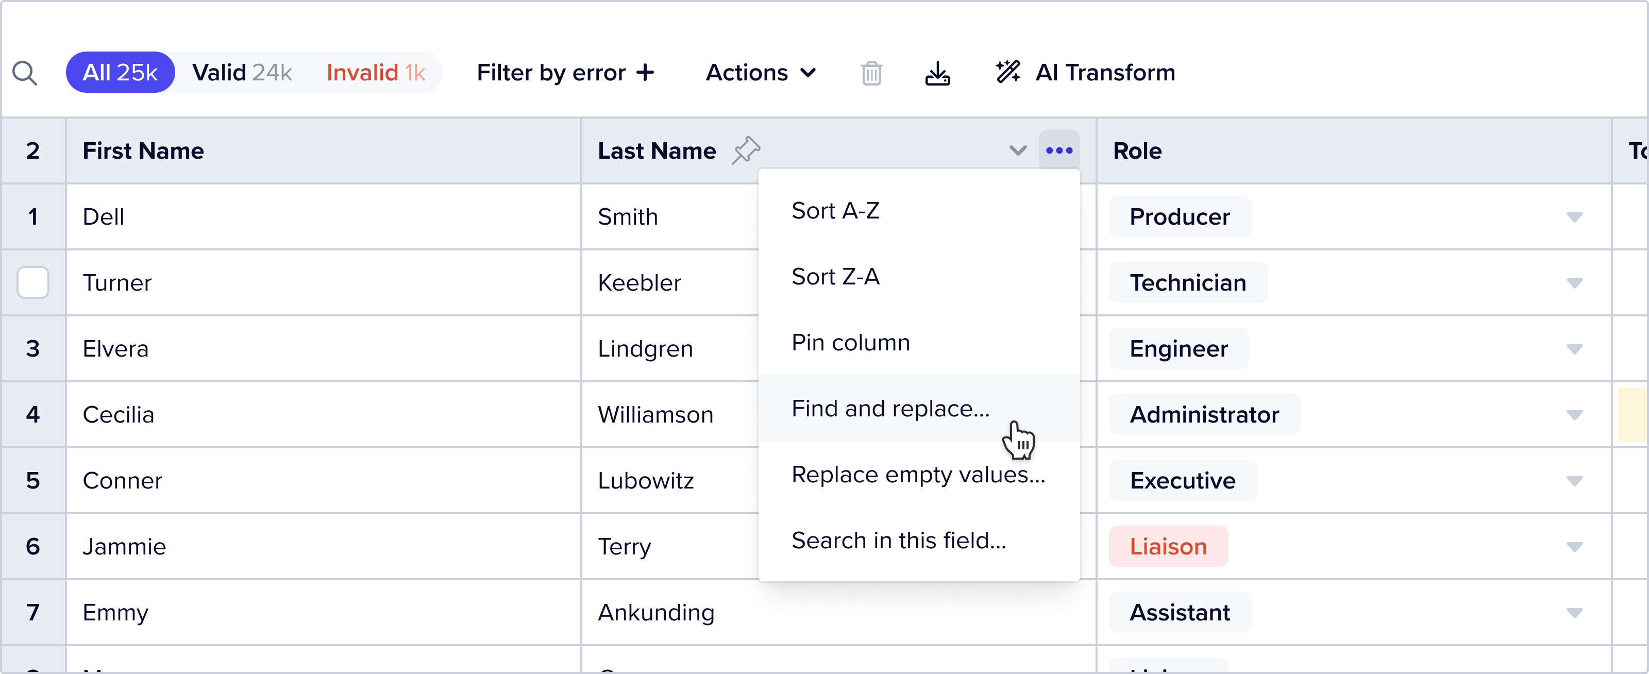
Task: Click the download export icon
Action: click(x=937, y=73)
